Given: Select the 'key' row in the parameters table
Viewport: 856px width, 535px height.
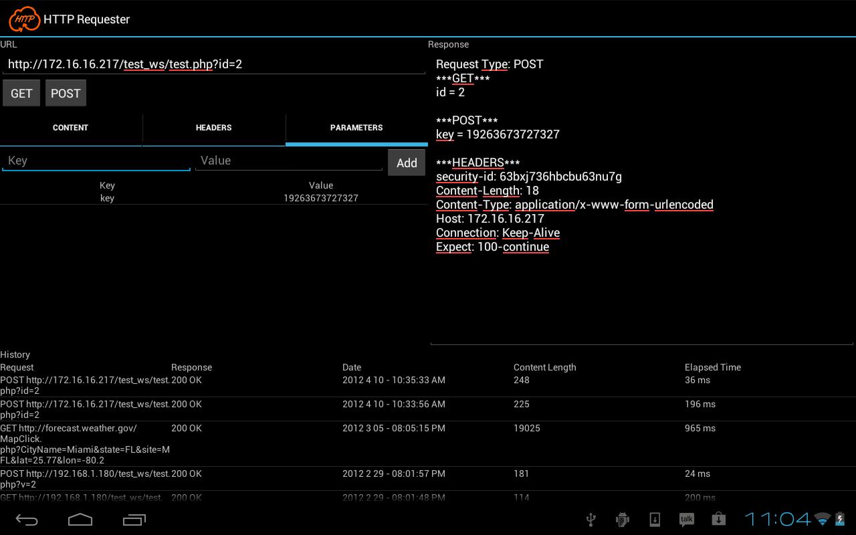Looking at the screenshot, I should (214, 198).
